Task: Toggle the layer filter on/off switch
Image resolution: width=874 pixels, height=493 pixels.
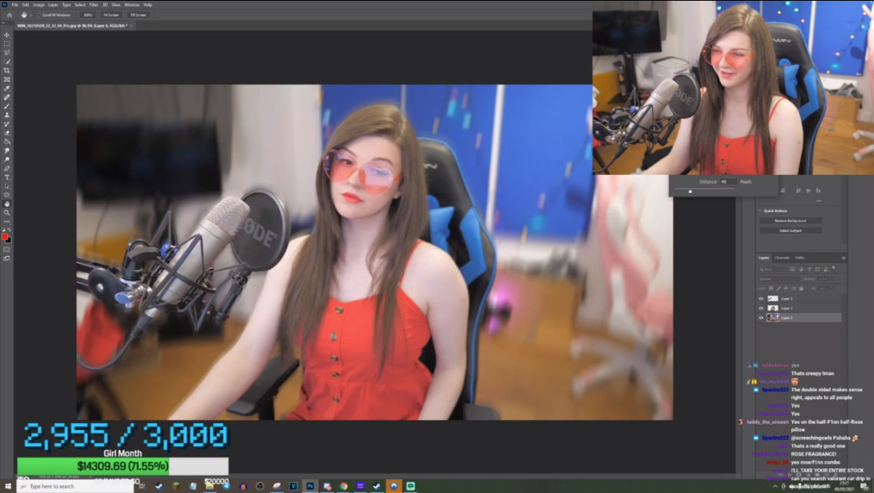Action: (x=834, y=269)
